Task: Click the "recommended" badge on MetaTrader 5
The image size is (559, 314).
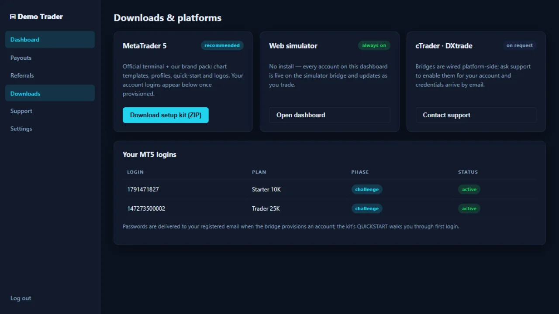Action: 222,45
